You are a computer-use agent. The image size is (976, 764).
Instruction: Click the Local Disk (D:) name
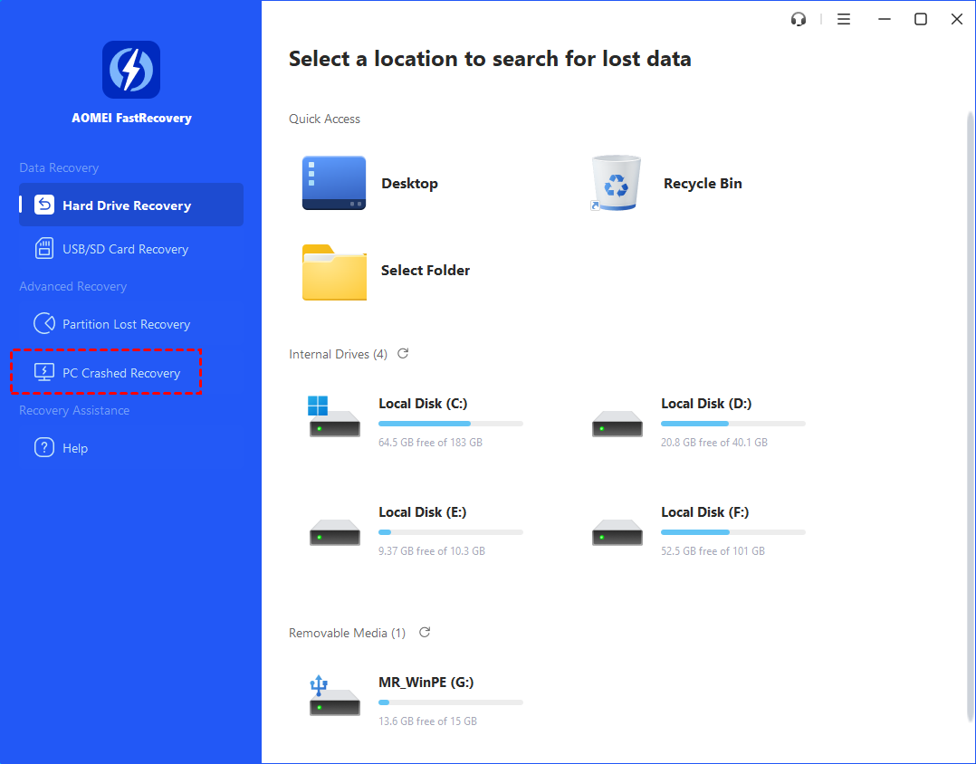click(x=706, y=403)
